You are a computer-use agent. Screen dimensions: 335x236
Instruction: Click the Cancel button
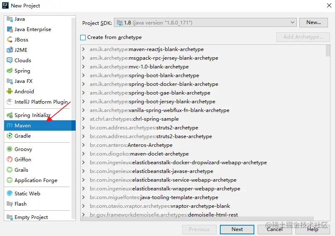pyautogui.click(x=275, y=229)
